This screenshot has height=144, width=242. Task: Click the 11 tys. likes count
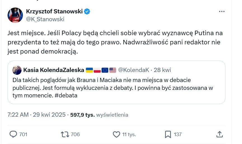click(x=129, y=134)
